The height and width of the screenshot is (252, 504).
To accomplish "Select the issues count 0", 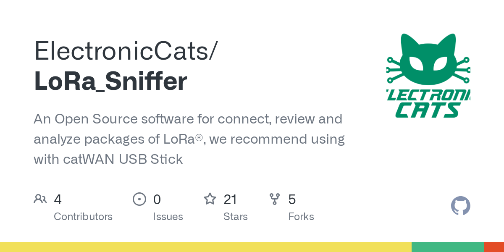I will 157,199.
